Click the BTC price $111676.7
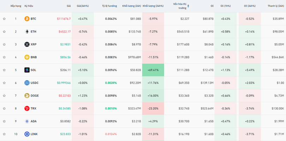This screenshot has height=141, width=286. point(64,19)
